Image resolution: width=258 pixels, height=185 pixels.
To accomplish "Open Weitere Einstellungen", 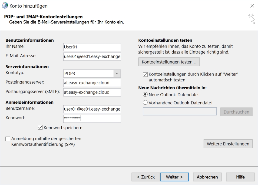I will [x=228, y=144].
